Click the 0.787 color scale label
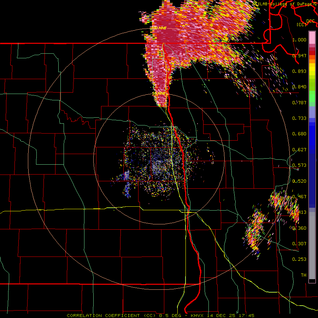 299,102
